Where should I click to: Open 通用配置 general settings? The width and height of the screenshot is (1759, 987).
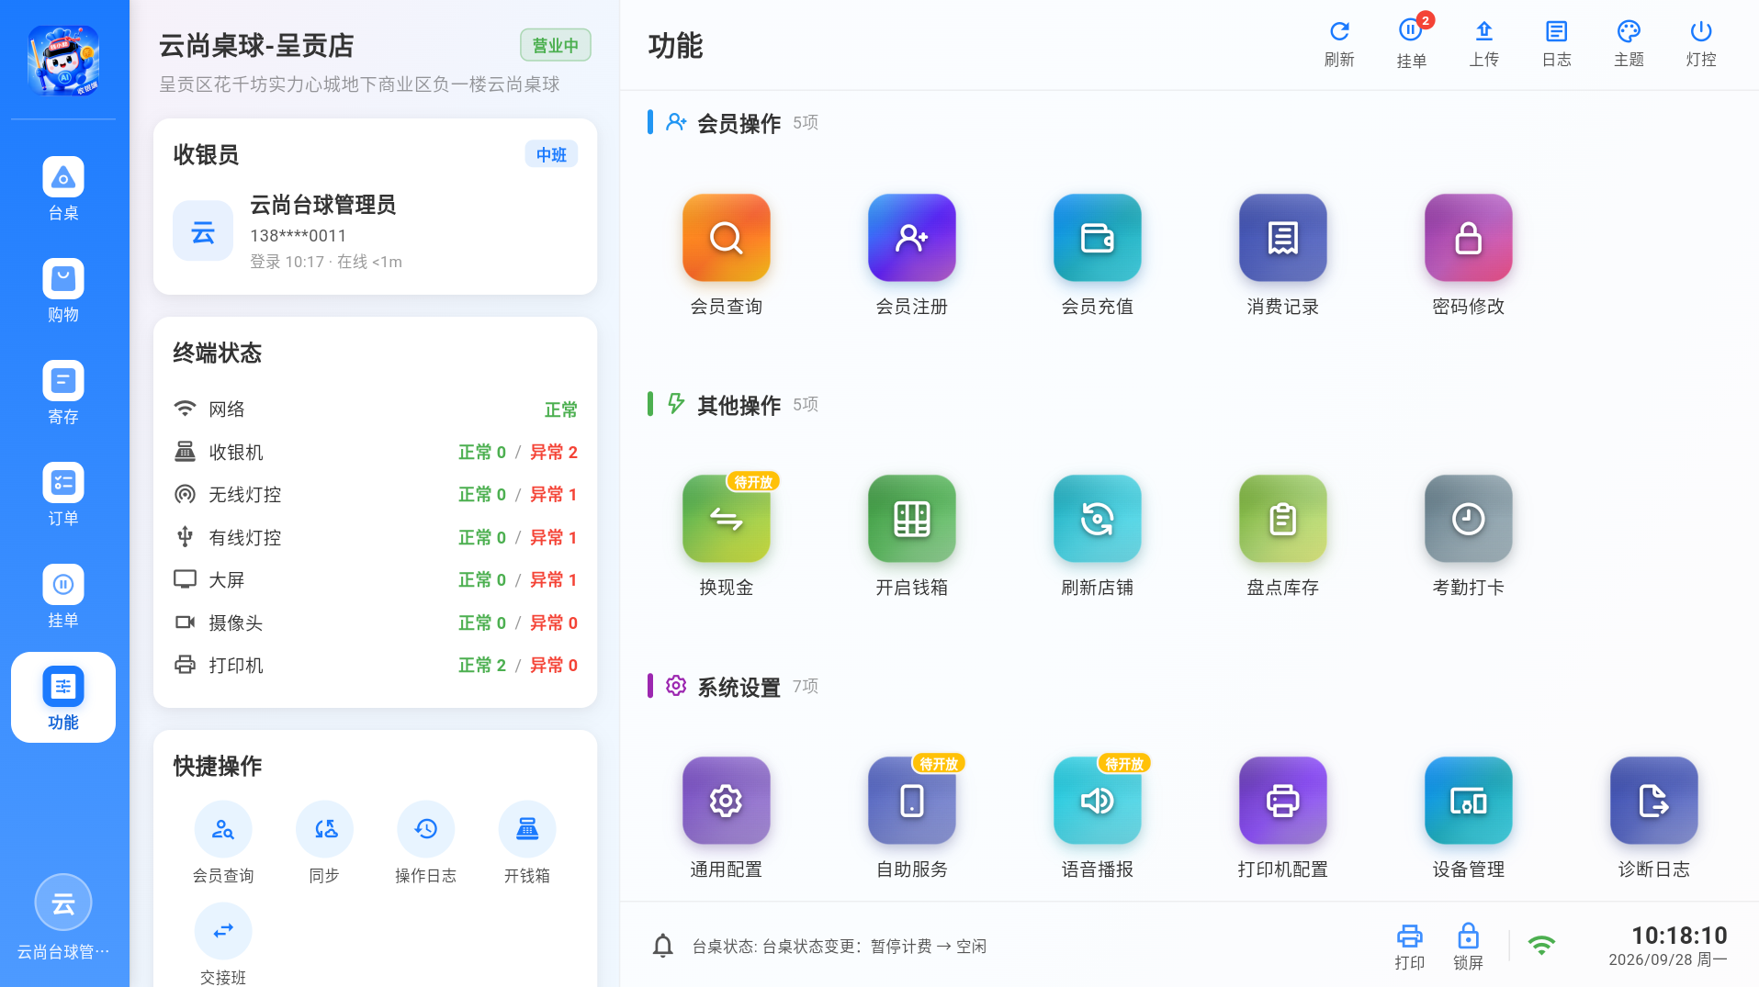[x=726, y=817]
